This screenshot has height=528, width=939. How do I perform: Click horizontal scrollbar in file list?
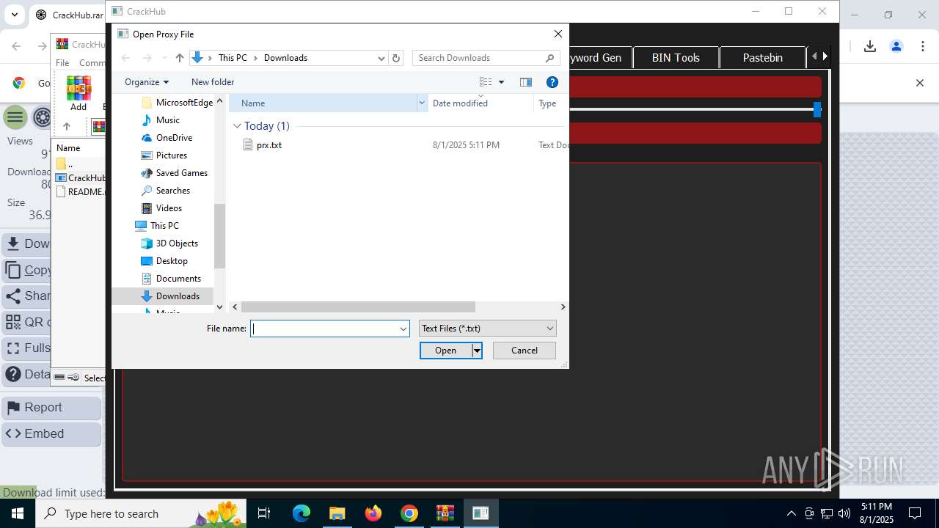pos(358,307)
